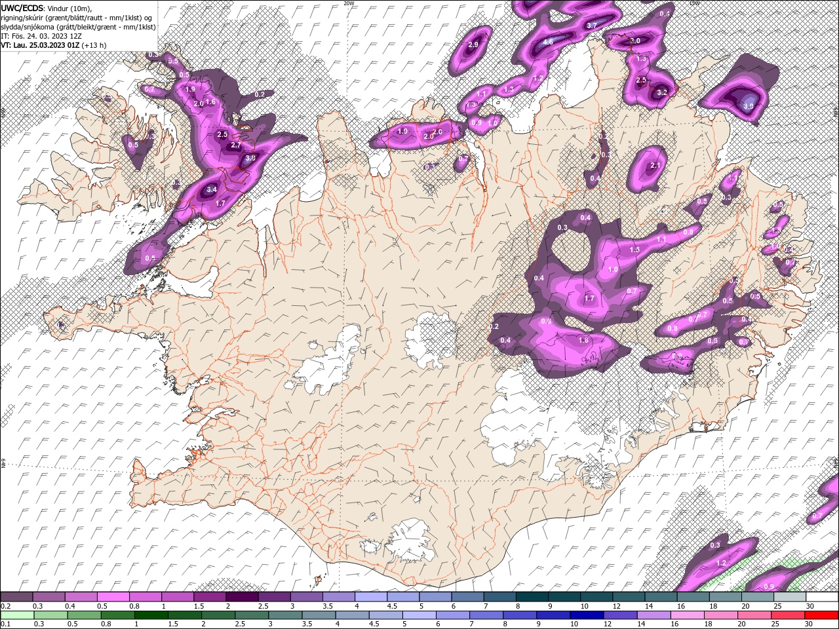The height and width of the screenshot is (629, 839).
Task: Click the dark blue 10–12 rain legend swatch
Action: coord(586,615)
